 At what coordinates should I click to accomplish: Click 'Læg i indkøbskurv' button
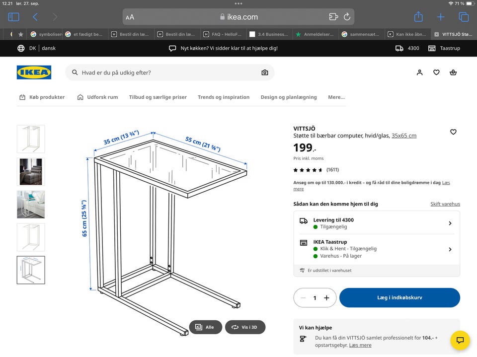pyautogui.click(x=399, y=298)
